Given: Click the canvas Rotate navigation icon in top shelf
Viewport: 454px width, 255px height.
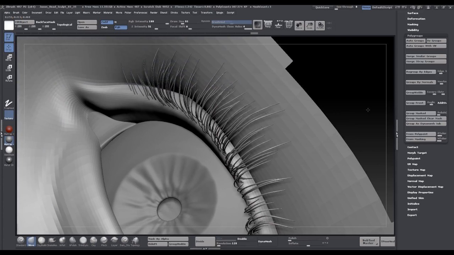Looking at the screenshot, I should click(x=320, y=25).
